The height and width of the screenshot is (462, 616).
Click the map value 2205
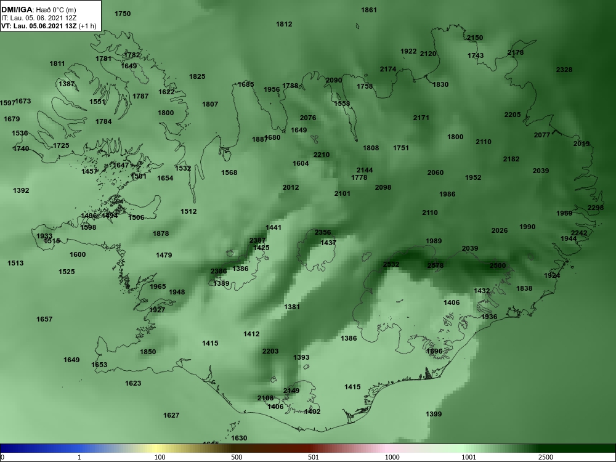click(x=513, y=115)
